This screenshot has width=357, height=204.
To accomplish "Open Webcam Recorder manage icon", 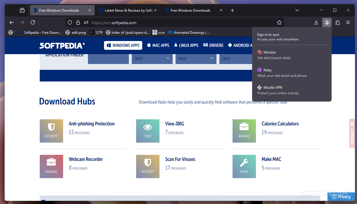I will click(x=51, y=166).
